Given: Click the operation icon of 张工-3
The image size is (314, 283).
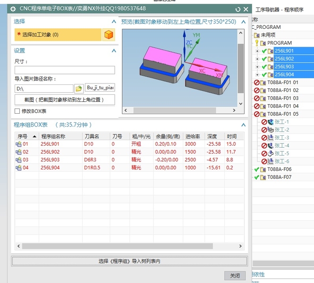Looking at the screenshot, I should (x=271, y=138).
